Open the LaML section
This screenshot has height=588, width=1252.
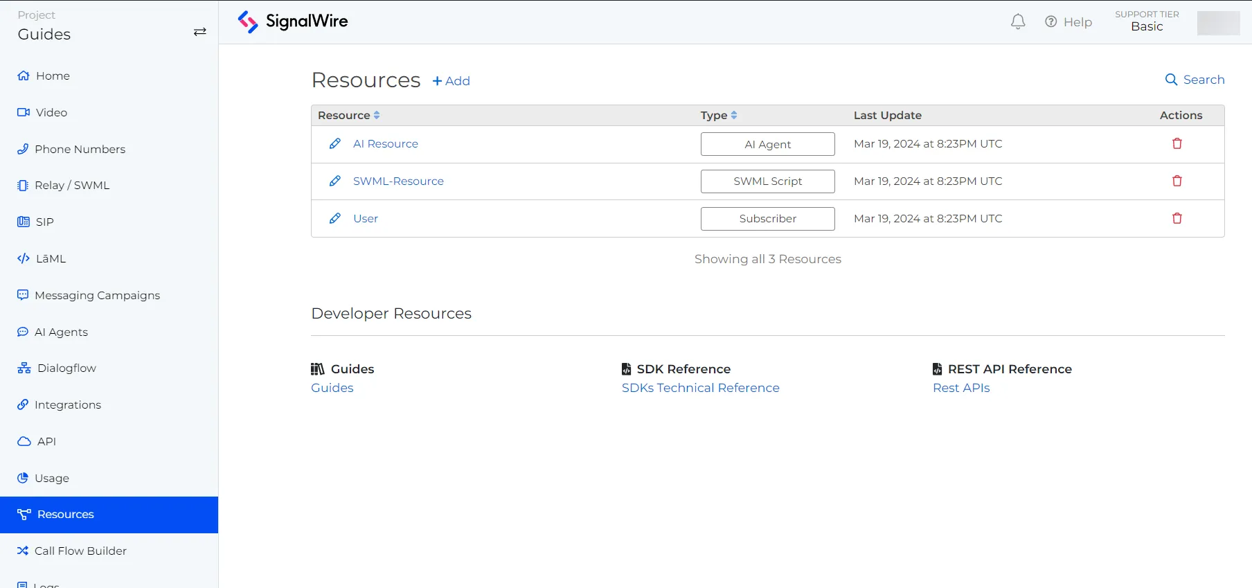pyautogui.click(x=109, y=258)
